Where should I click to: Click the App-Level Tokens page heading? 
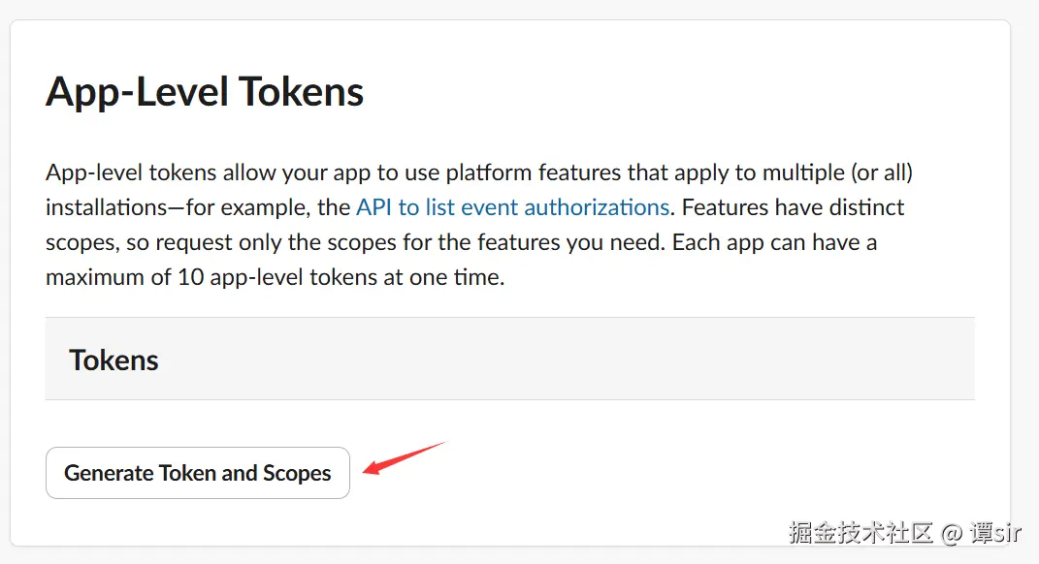pos(205,93)
